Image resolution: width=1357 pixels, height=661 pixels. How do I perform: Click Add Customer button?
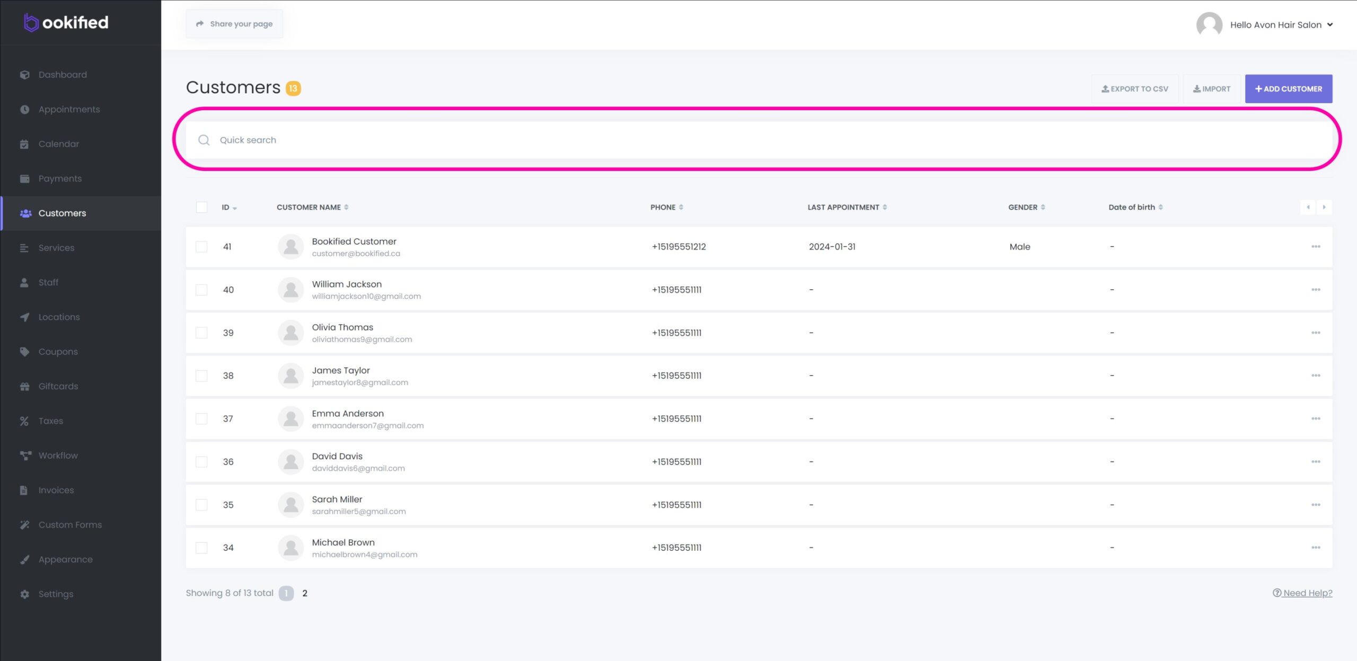[x=1289, y=89]
